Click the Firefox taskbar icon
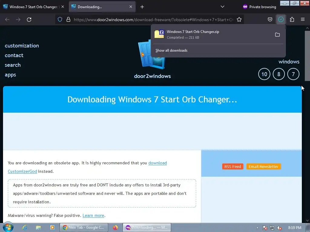The image size is (310, 232). [115, 227]
